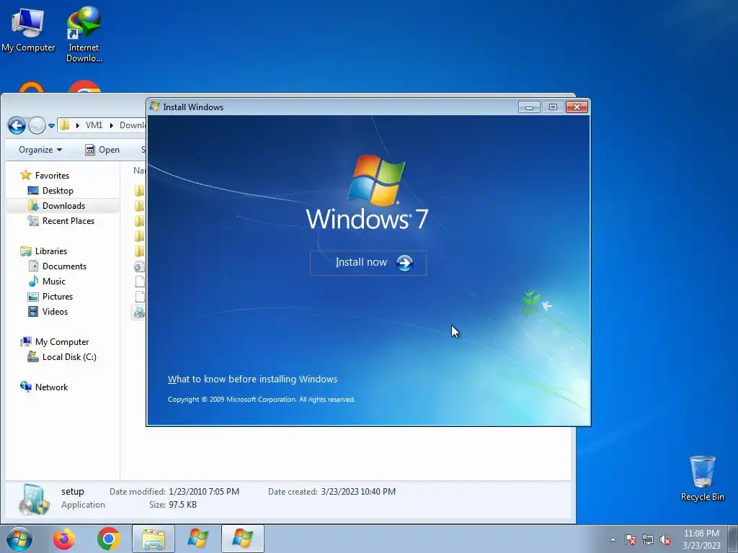Expand the arrow after VM1 breadcrumb

tap(112, 125)
